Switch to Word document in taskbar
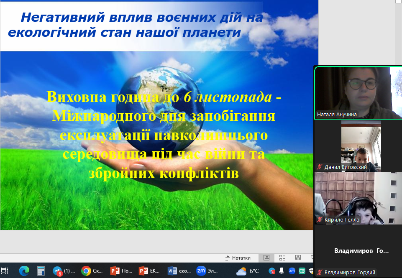The height and width of the screenshot is (278, 402). 178,271
